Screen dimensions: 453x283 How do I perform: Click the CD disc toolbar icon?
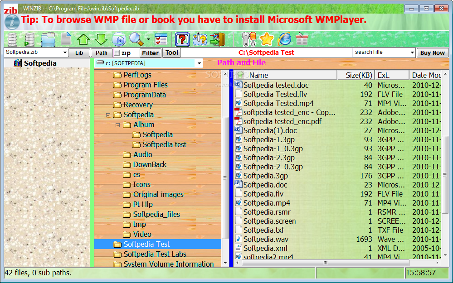[x=119, y=39]
